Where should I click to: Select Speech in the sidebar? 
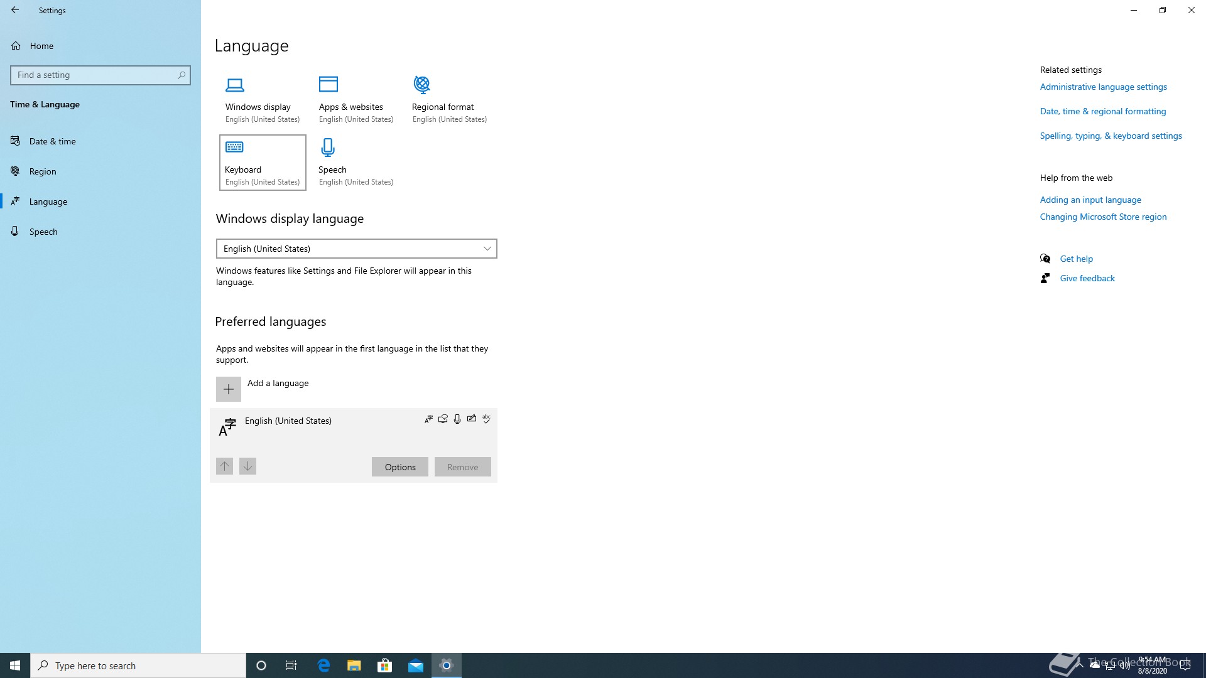[43, 232]
